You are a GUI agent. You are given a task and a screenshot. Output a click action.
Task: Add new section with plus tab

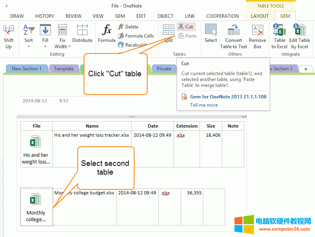(306, 69)
